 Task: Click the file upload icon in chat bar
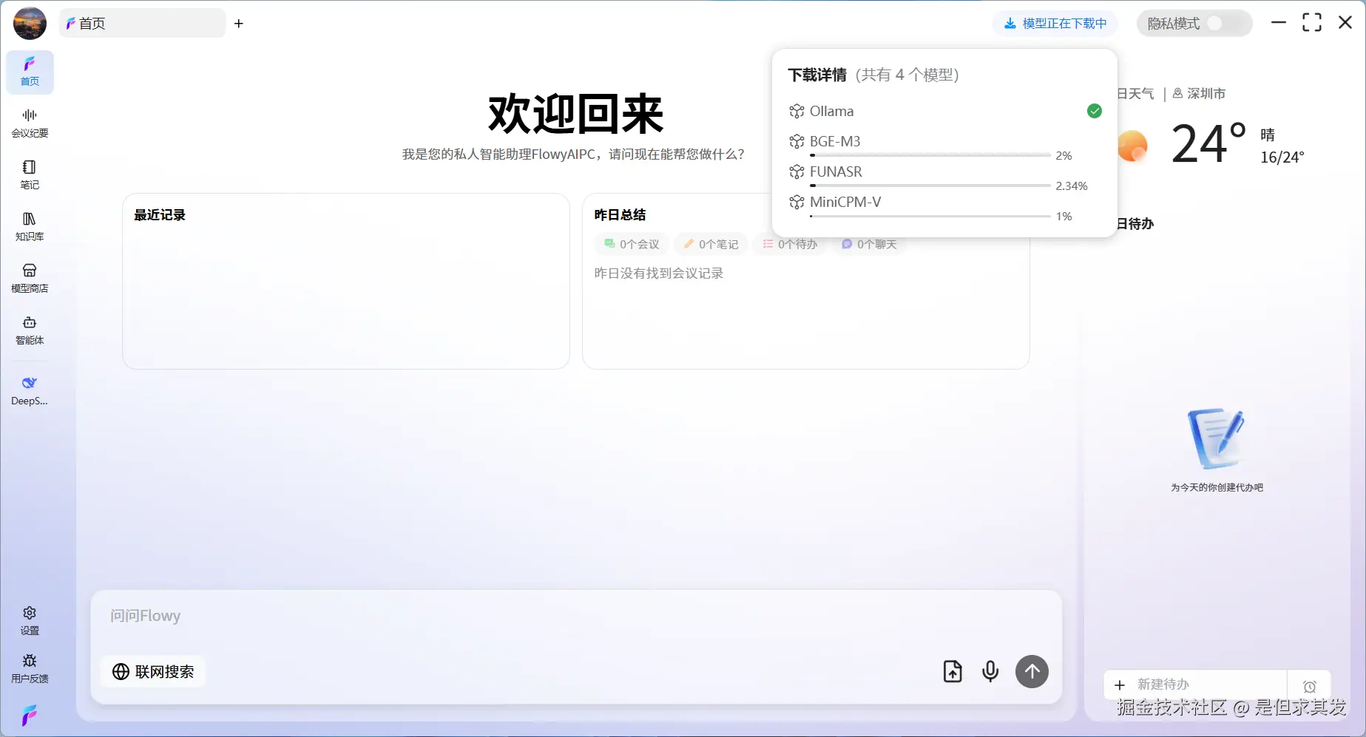pyautogui.click(x=953, y=671)
